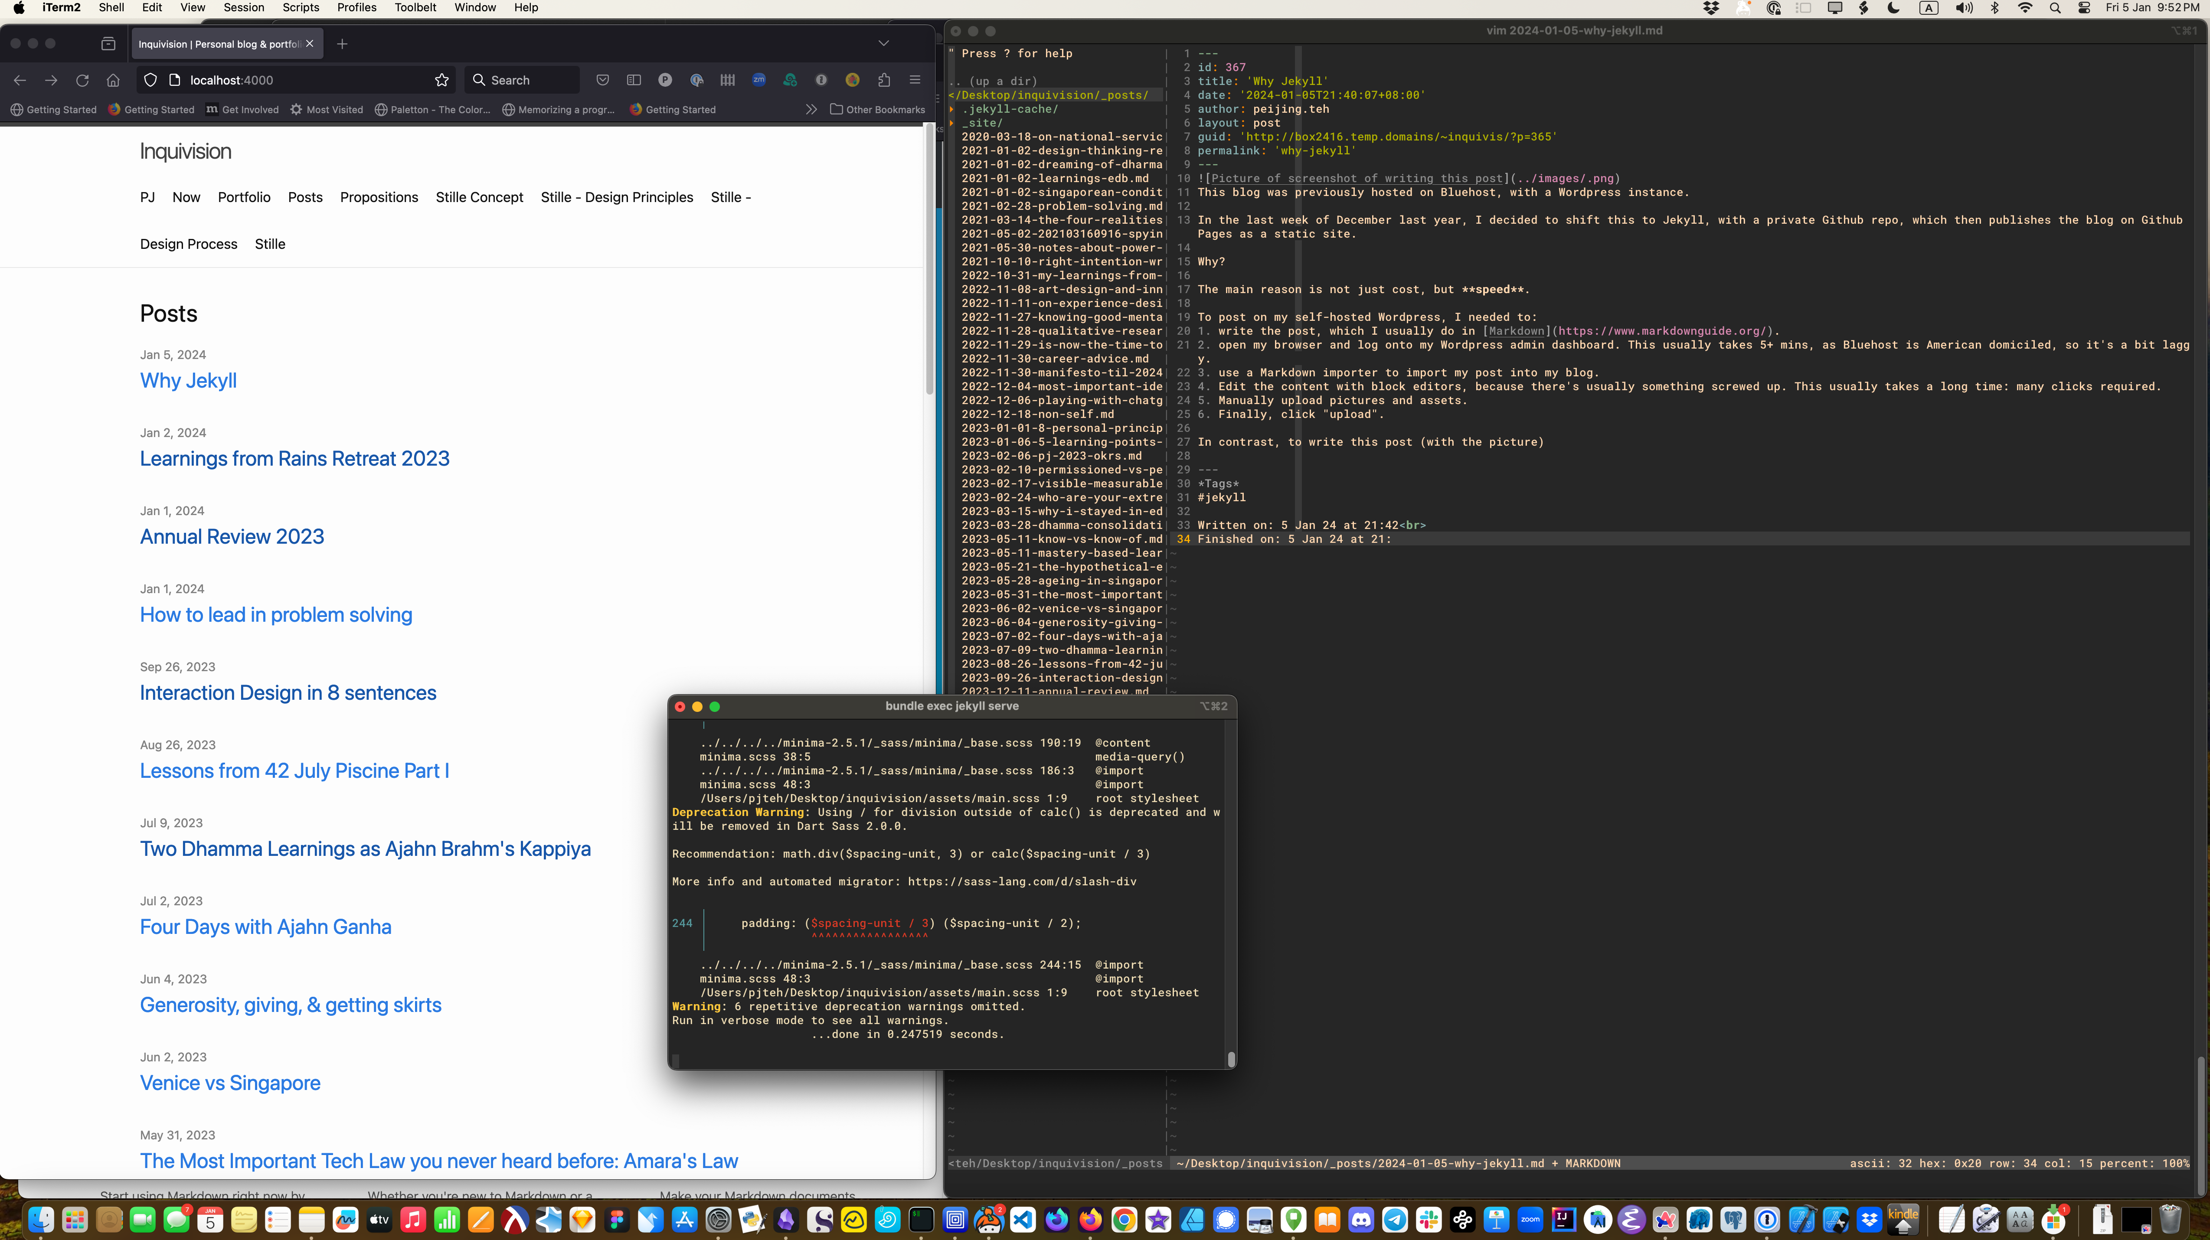2210x1240 pixels.
Task: Show more bookmarks overflow chevron
Action: [x=811, y=110]
